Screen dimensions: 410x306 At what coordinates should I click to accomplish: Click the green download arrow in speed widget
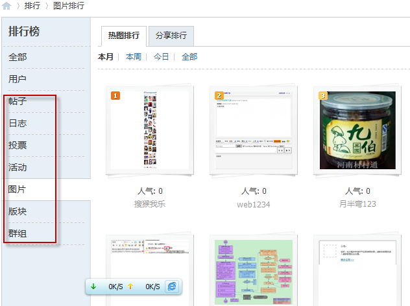(93, 287)
